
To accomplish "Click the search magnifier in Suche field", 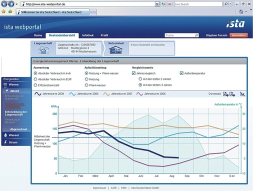I will click(196, 35).
